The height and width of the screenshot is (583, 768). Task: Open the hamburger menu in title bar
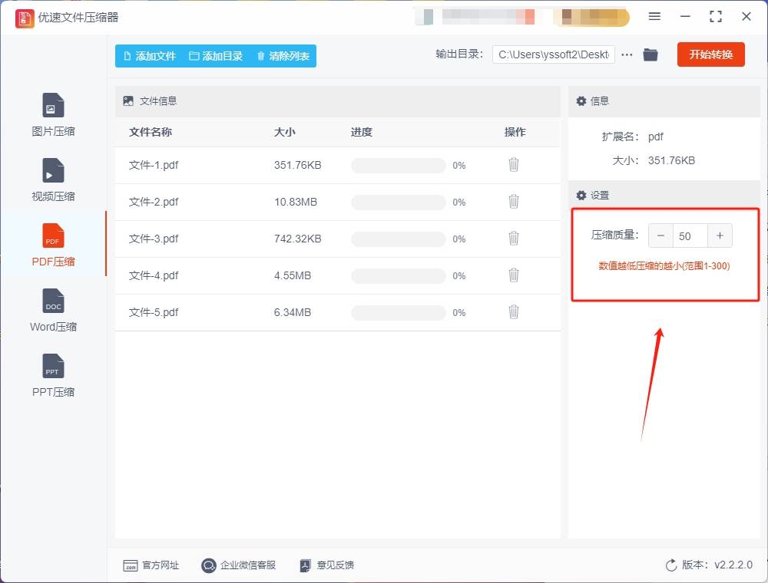click(654, 16)
